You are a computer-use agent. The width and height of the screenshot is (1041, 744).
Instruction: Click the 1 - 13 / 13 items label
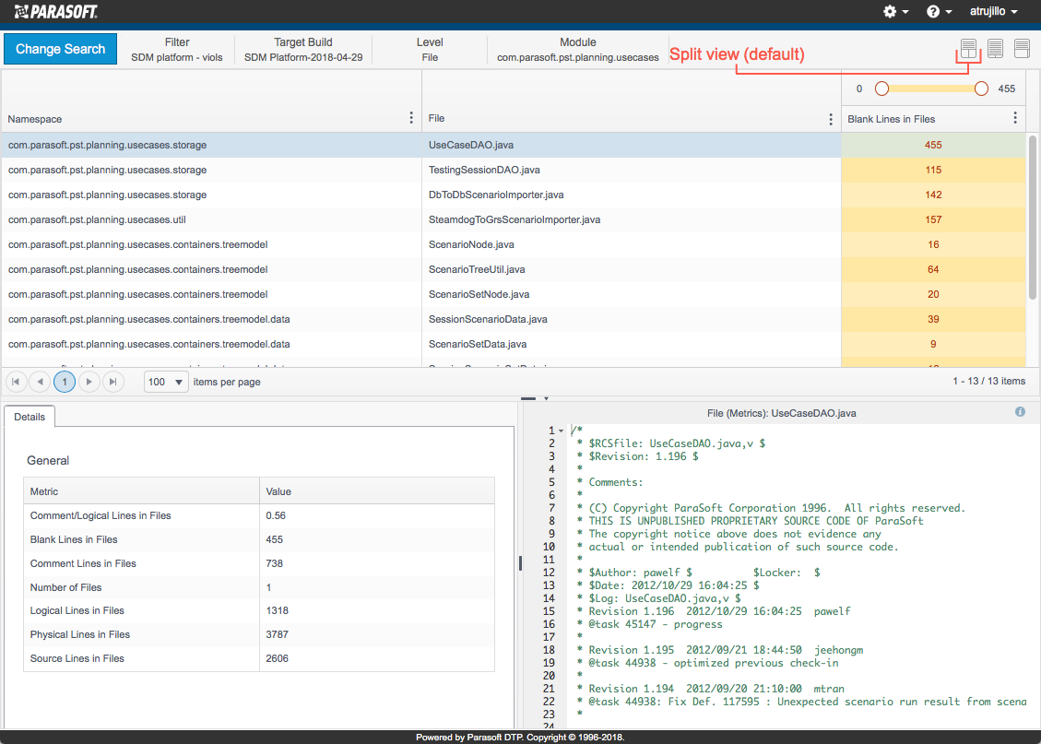click(988, 381)
